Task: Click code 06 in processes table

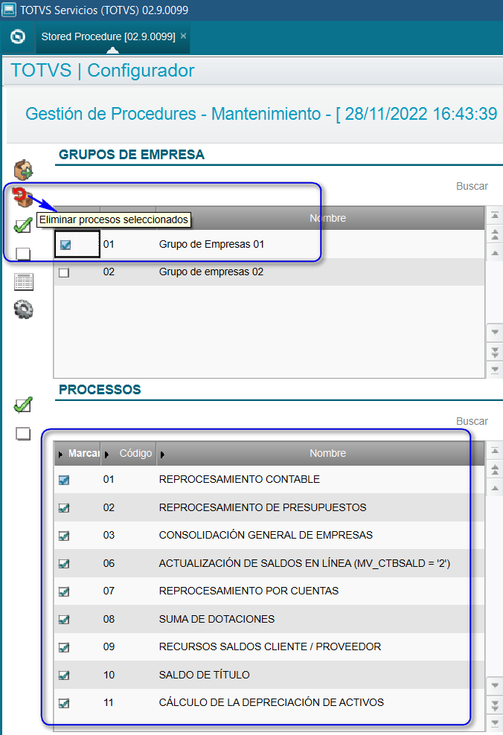Action: click(109, 563)
